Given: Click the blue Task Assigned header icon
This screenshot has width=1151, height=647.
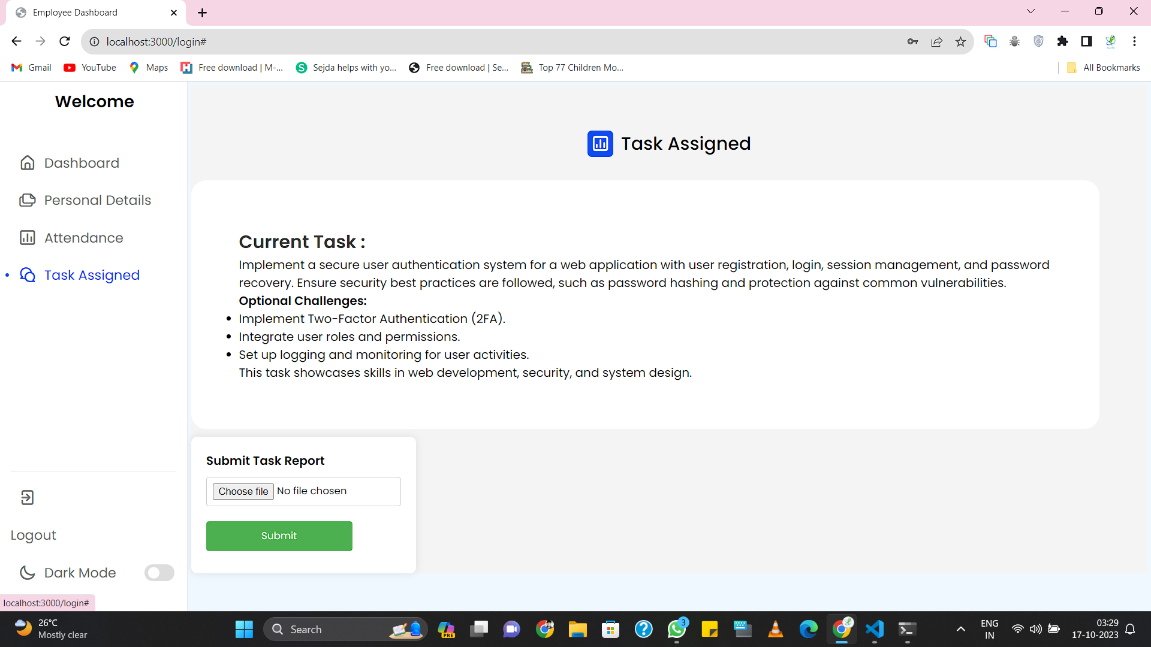Looking at the screenshot, I should (600, 144).
